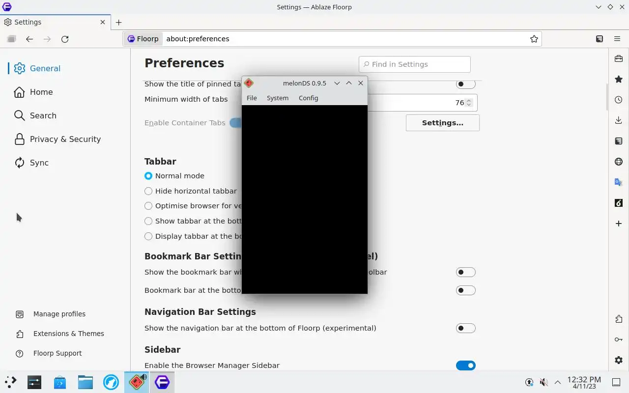
Task: Open a new tab with plus button
Action: point(118,22)
